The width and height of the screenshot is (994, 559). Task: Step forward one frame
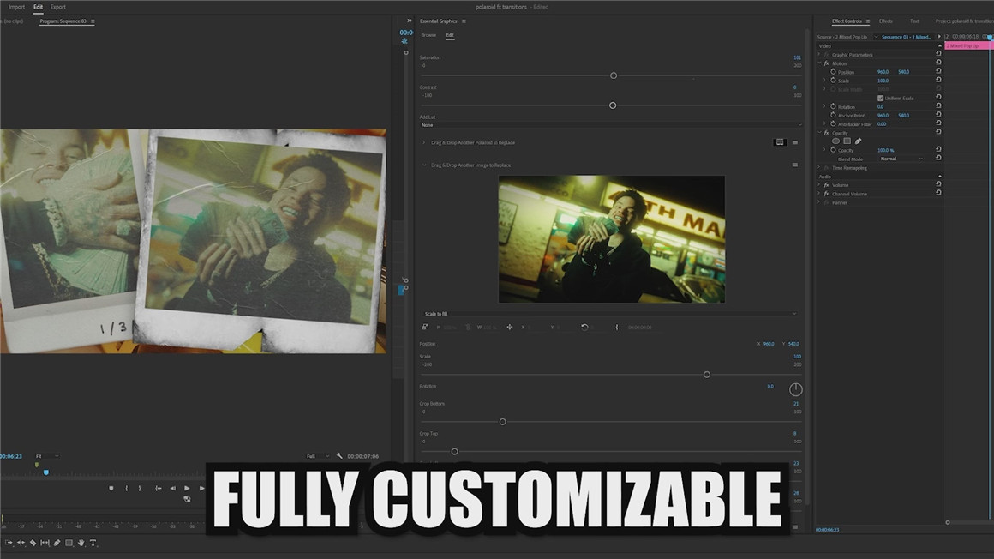[x=201, y=489]
